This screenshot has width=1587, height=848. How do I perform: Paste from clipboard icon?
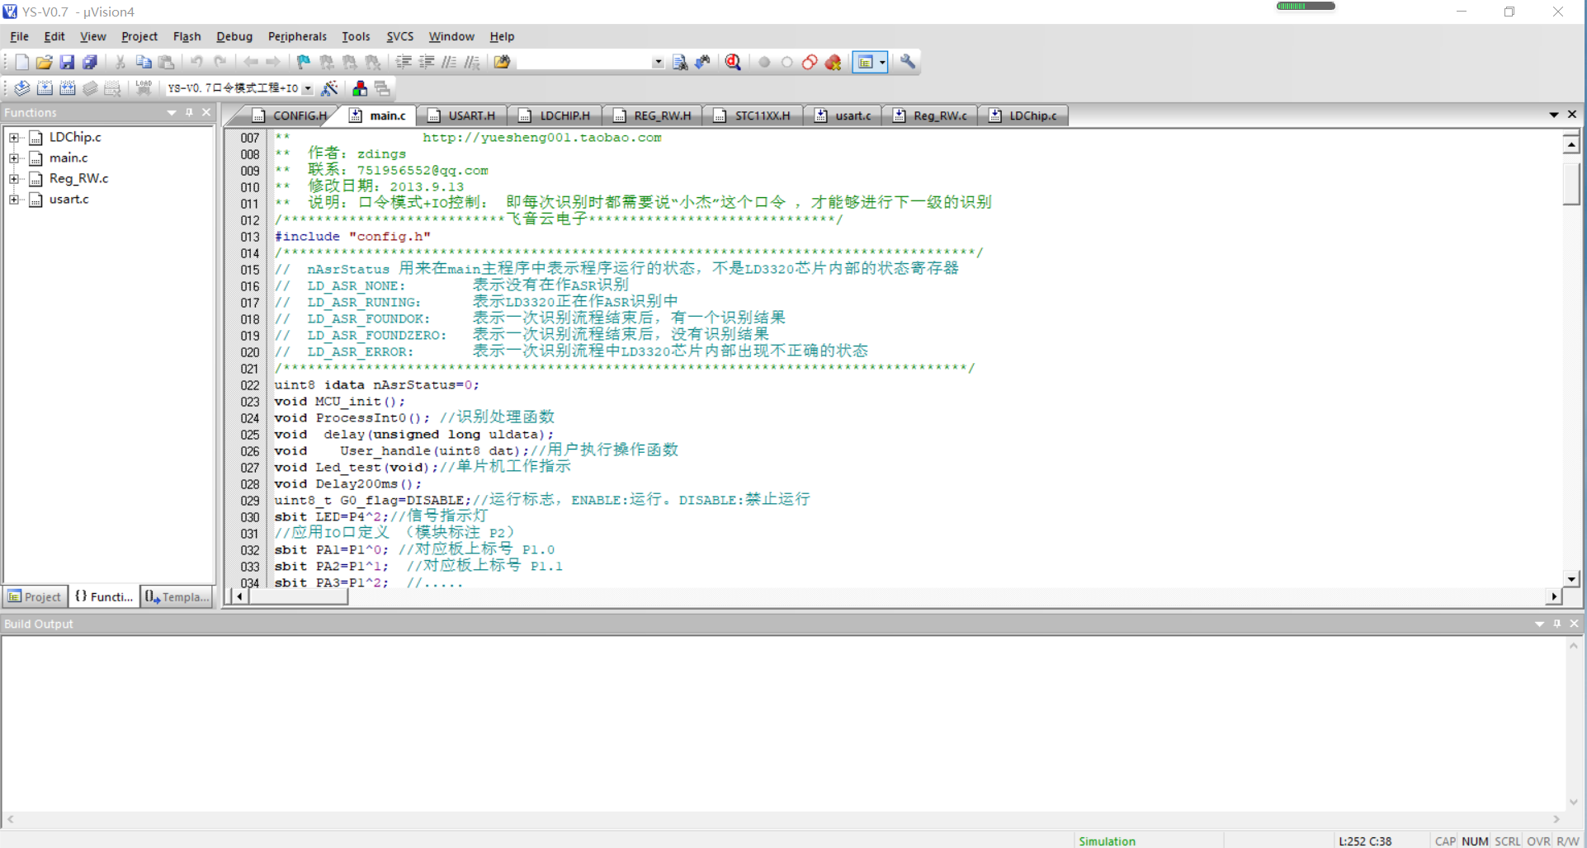[x=167, y=62]
